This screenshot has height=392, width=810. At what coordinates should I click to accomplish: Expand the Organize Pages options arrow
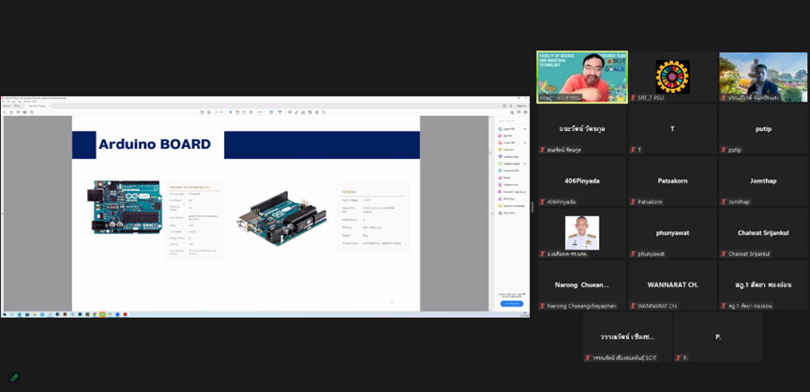click(x=525, y=164)
